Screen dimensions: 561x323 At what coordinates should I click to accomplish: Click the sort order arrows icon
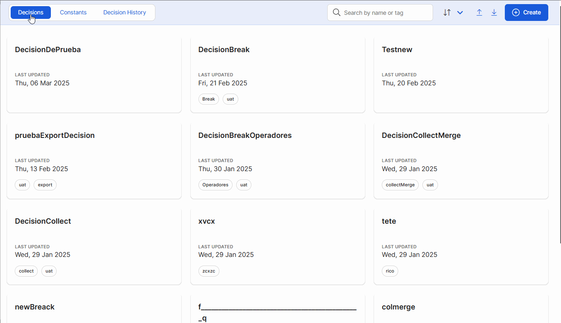447,13
